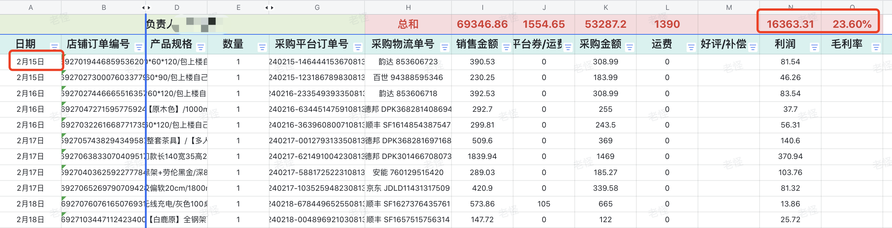Click filter icon for 采购平台订单号
The image size is (892, 228).
click(x=358, y=47)
